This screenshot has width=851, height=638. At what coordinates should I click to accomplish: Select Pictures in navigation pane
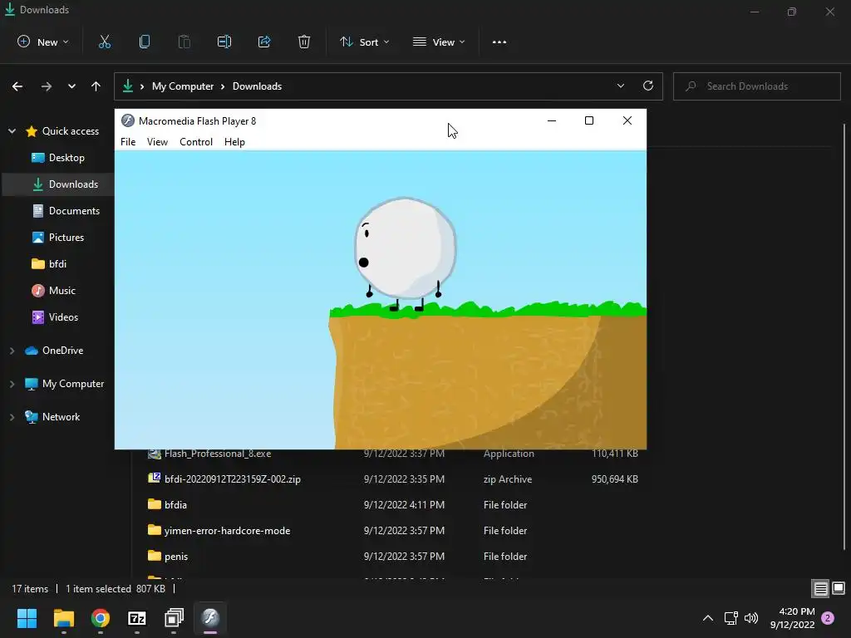58,237
